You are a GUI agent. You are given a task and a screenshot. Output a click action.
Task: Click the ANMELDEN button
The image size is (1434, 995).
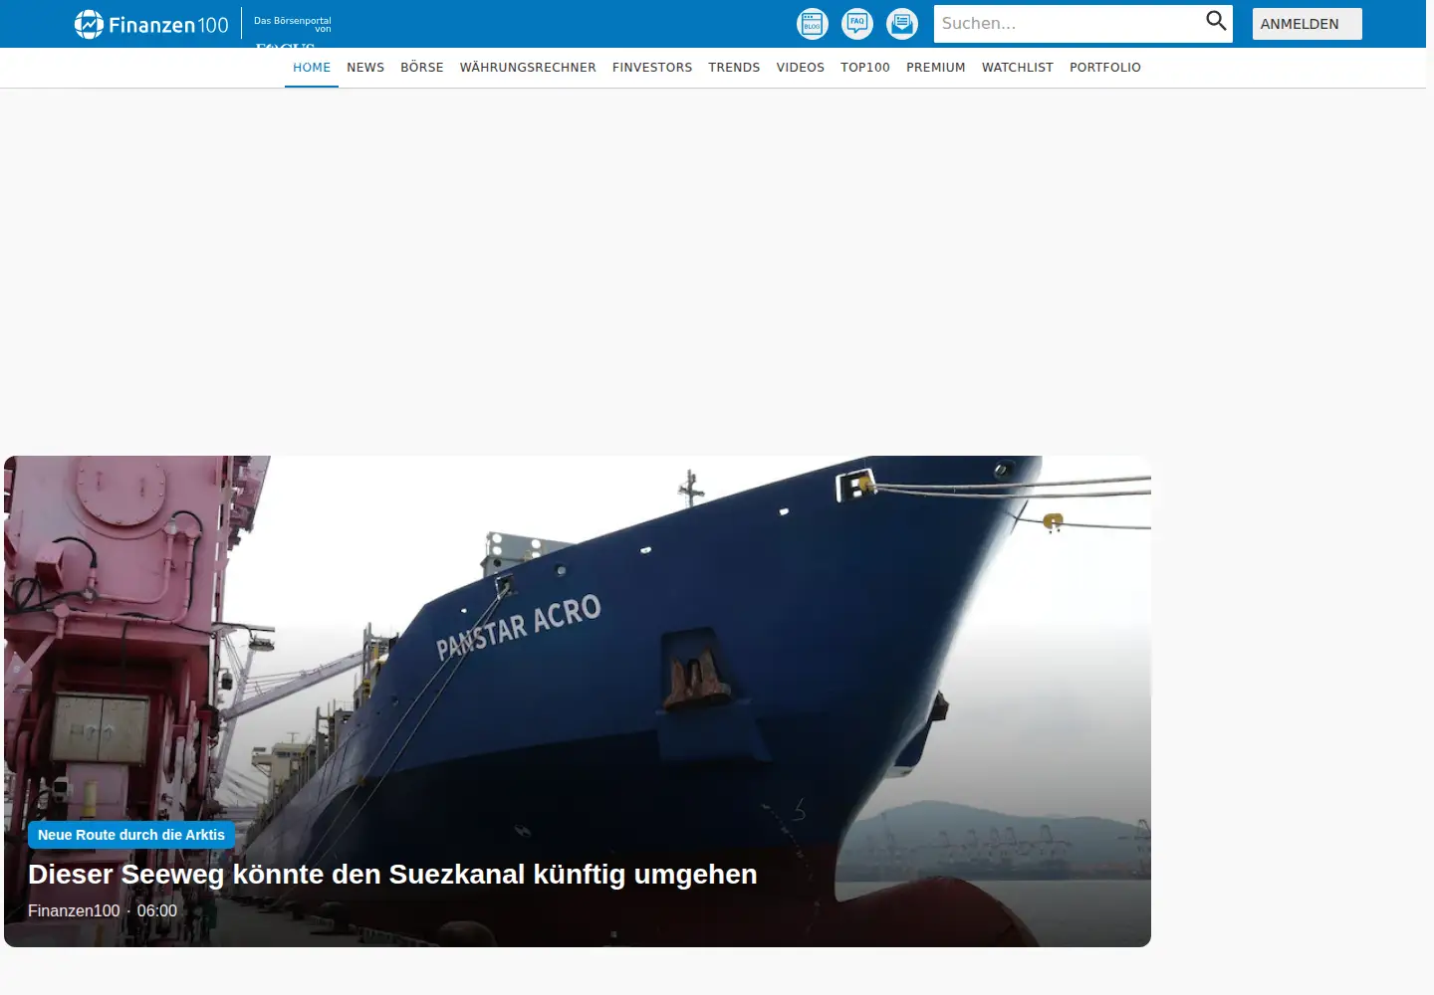coord(1307,24)
